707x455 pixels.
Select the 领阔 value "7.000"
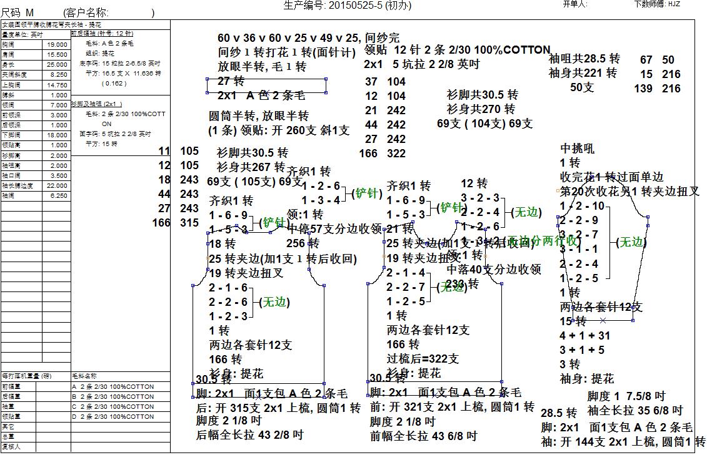pyautogui.click(x=59, y=105)
